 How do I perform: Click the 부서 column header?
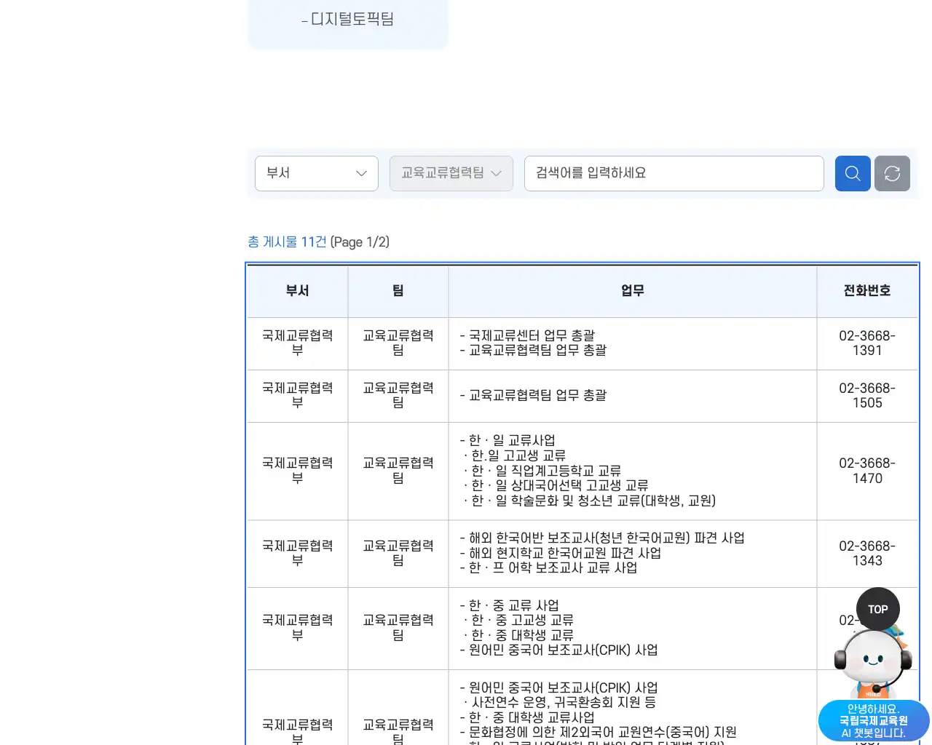[297, 291]
